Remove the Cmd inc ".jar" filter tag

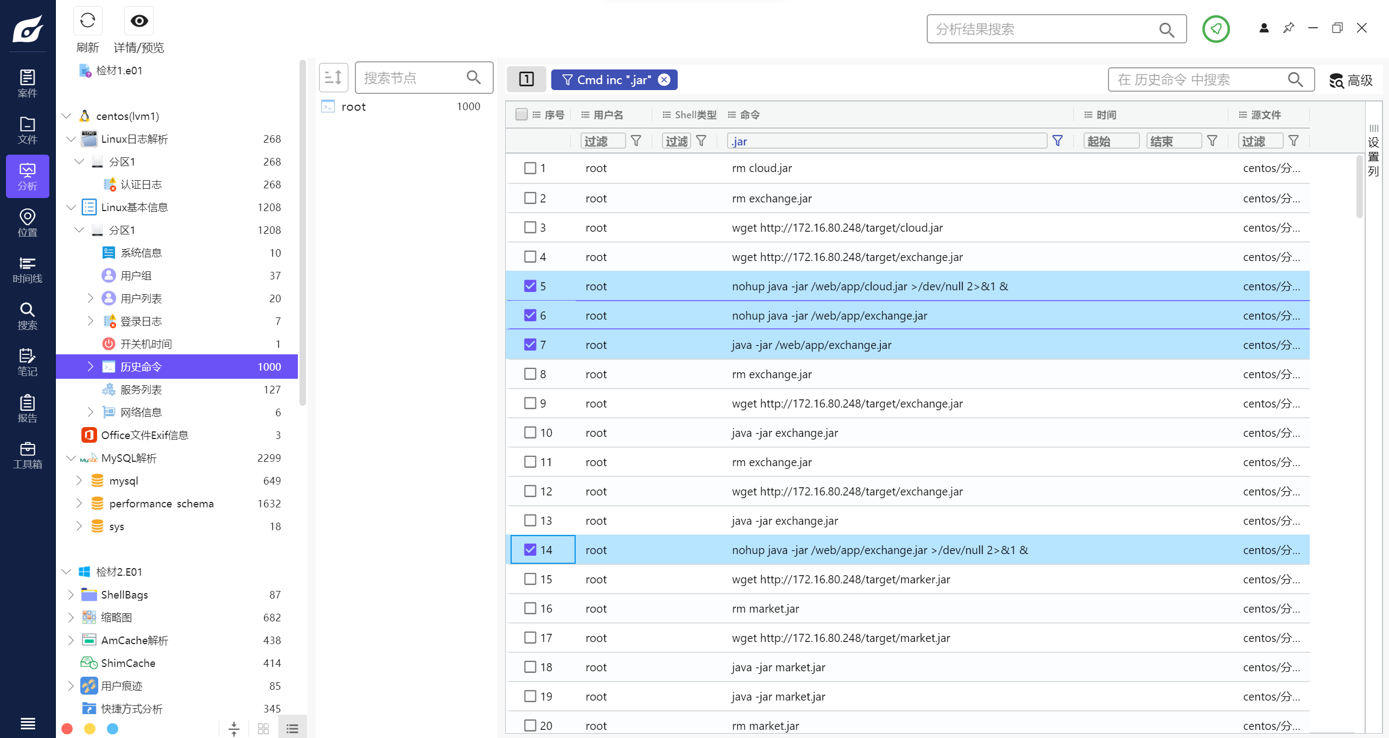coord(664,80)
